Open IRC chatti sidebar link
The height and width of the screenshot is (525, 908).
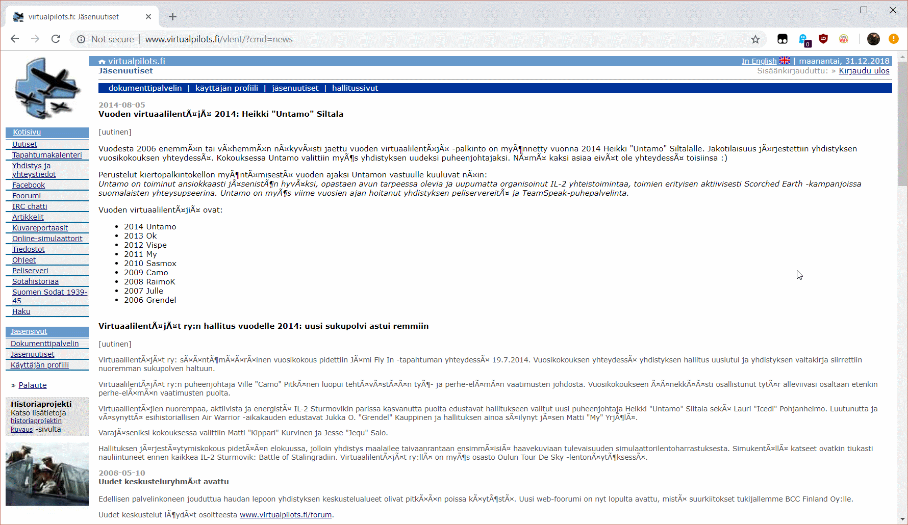click(30, 206)
